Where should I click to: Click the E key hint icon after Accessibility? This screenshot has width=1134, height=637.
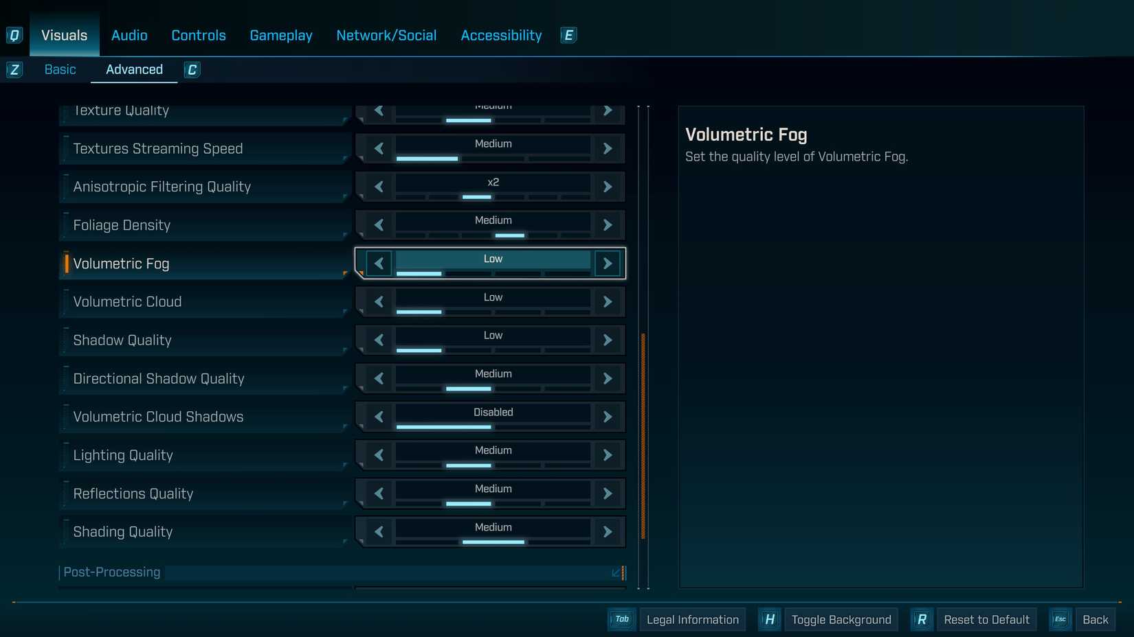568,35
